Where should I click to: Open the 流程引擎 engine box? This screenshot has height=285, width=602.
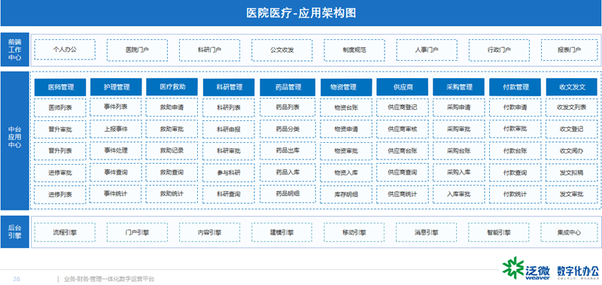[65, 232]
